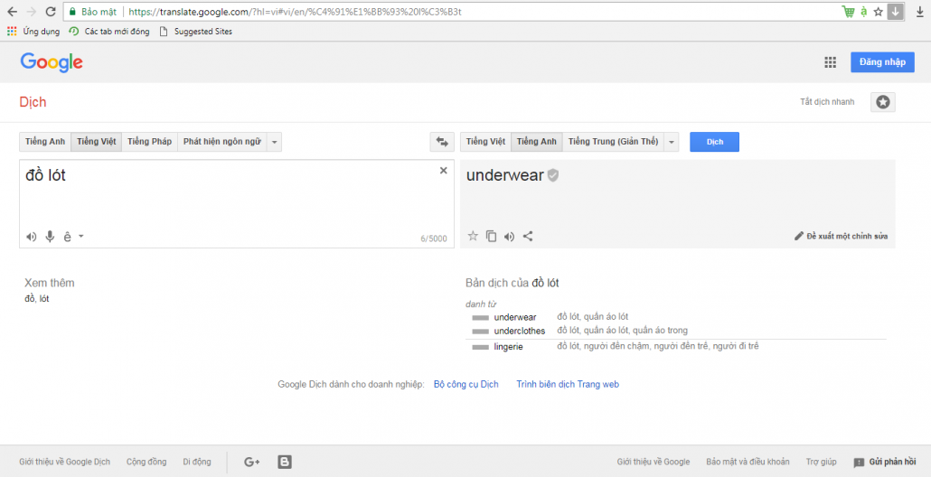Click inside the source text box
This screenshot has width=931, height=477.
tap(226, 199)
